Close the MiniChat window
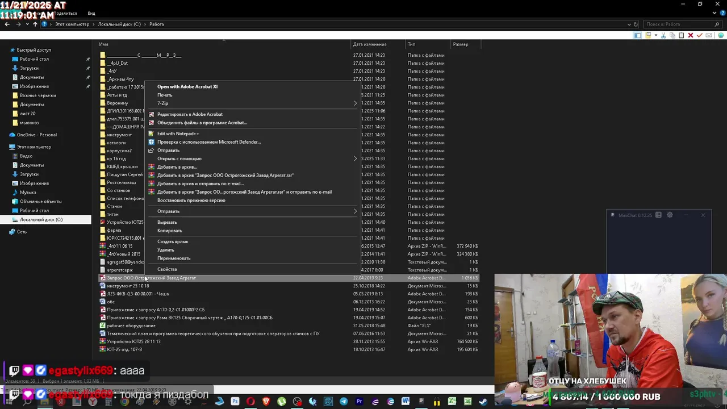The height and width of the screenshot is (409, 727). point(703,215)
